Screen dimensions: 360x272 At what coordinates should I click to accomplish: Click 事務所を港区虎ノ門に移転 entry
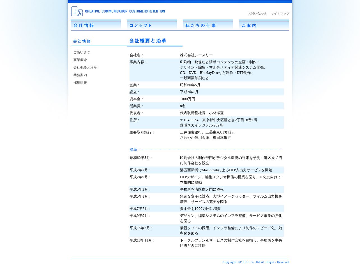(x=202, y=189)
